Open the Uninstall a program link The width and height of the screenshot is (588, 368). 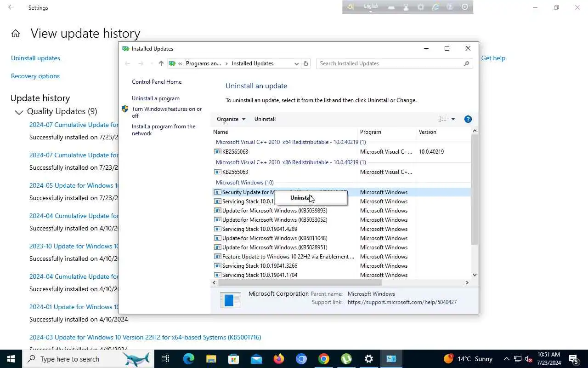click(156, 98)
